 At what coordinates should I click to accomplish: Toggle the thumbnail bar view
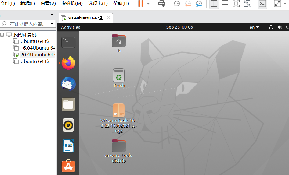coord(225,3)
